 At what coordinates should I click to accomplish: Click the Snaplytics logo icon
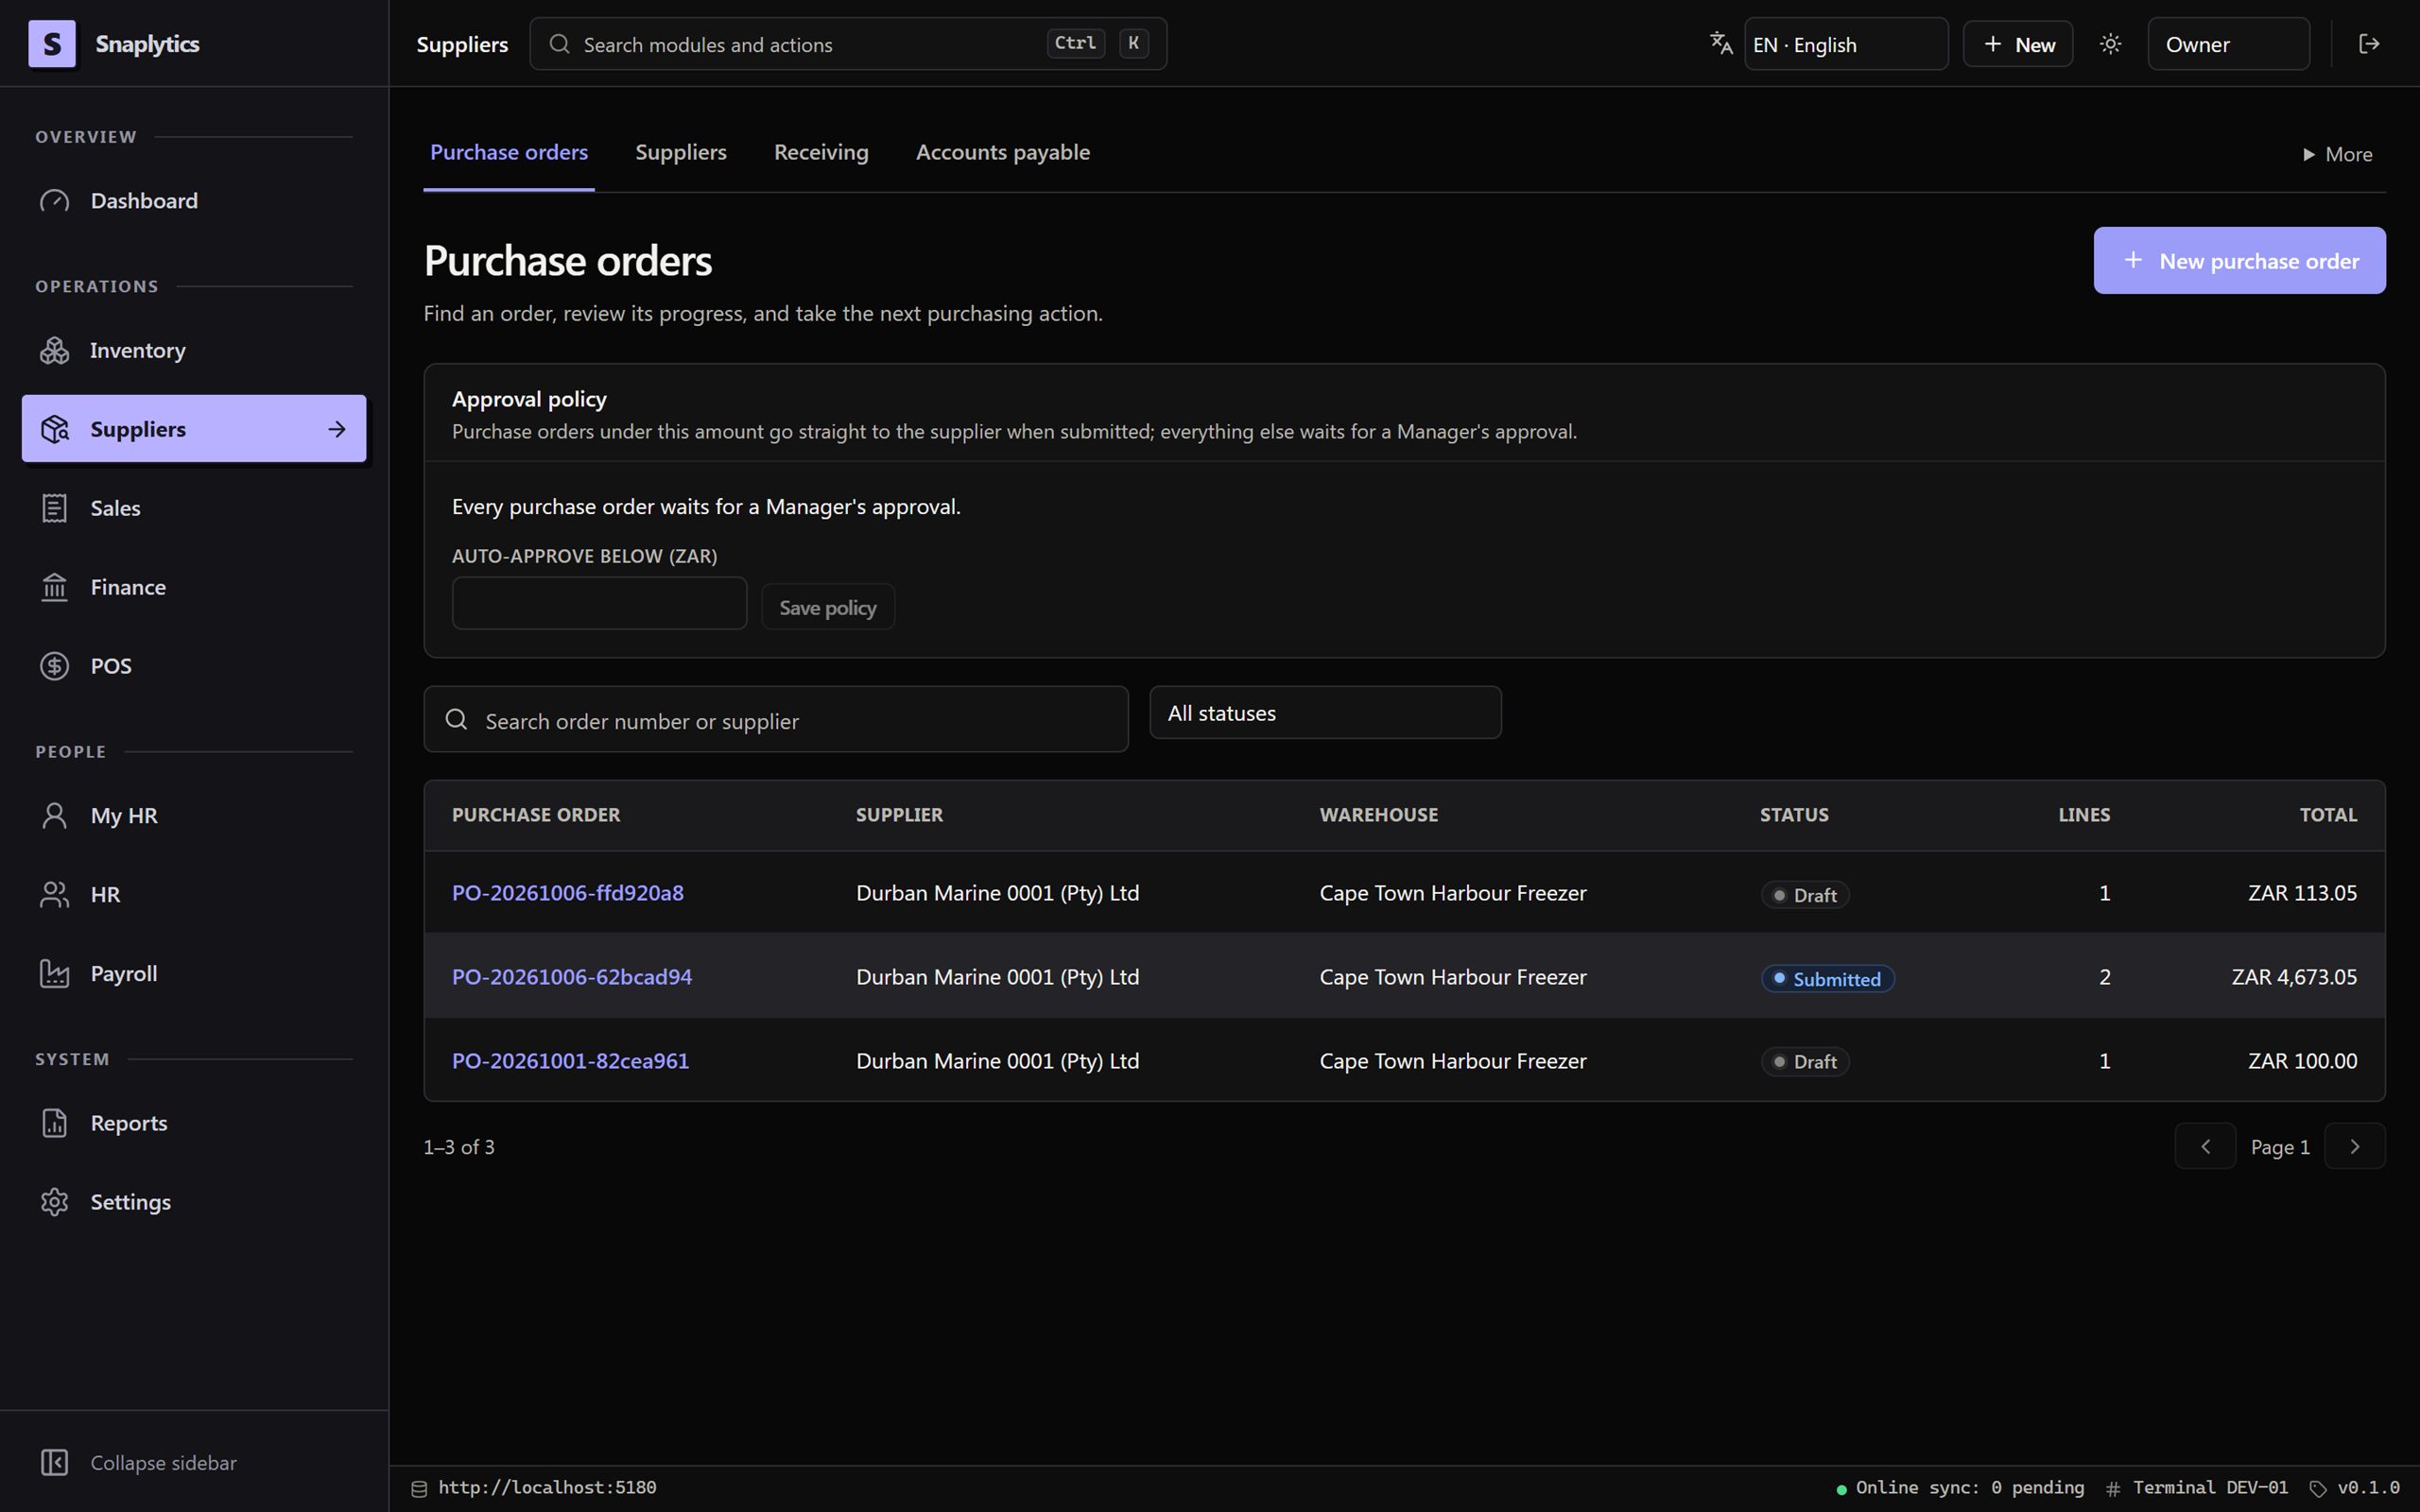[52, 44]
